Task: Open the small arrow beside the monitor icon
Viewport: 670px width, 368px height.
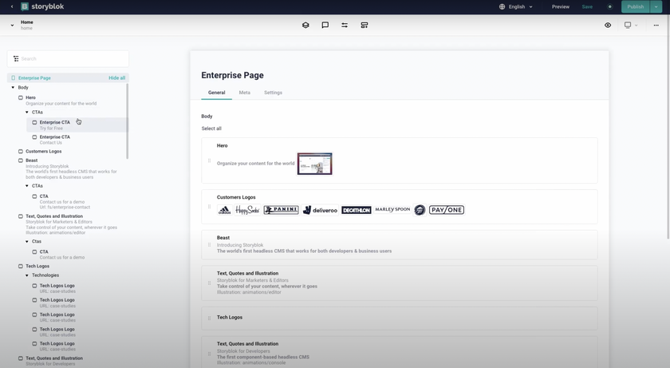Action: click(636, 26)
